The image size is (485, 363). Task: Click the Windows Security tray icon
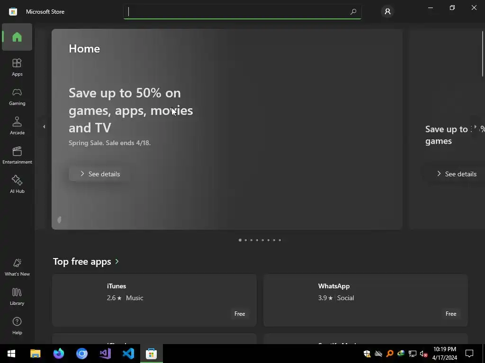point(367,354)
